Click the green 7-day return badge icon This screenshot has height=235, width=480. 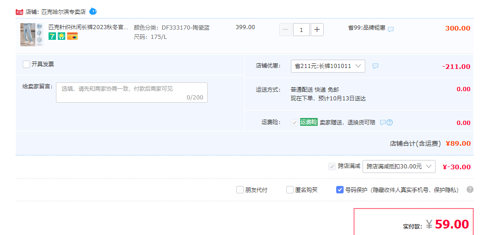coord(52,36)
